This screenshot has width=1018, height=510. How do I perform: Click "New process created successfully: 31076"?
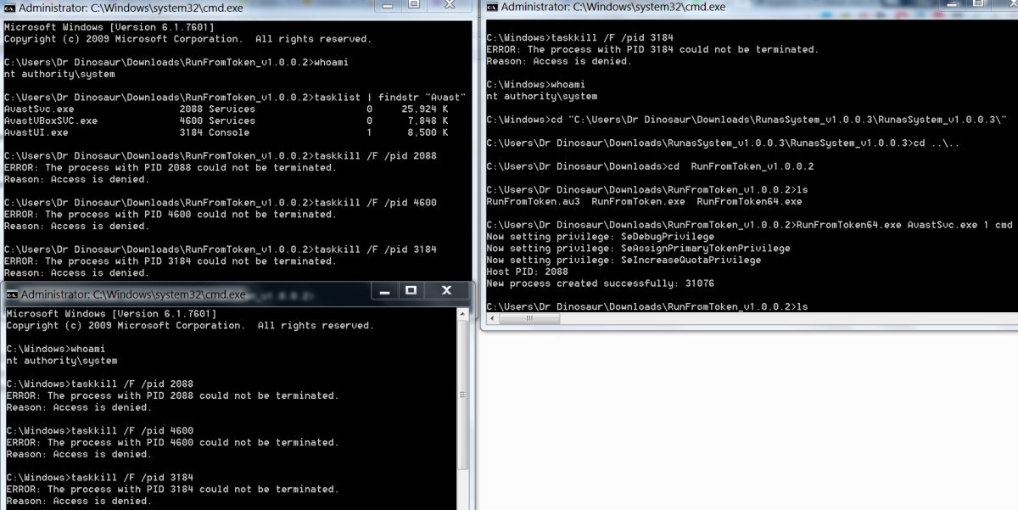point(600,283)
